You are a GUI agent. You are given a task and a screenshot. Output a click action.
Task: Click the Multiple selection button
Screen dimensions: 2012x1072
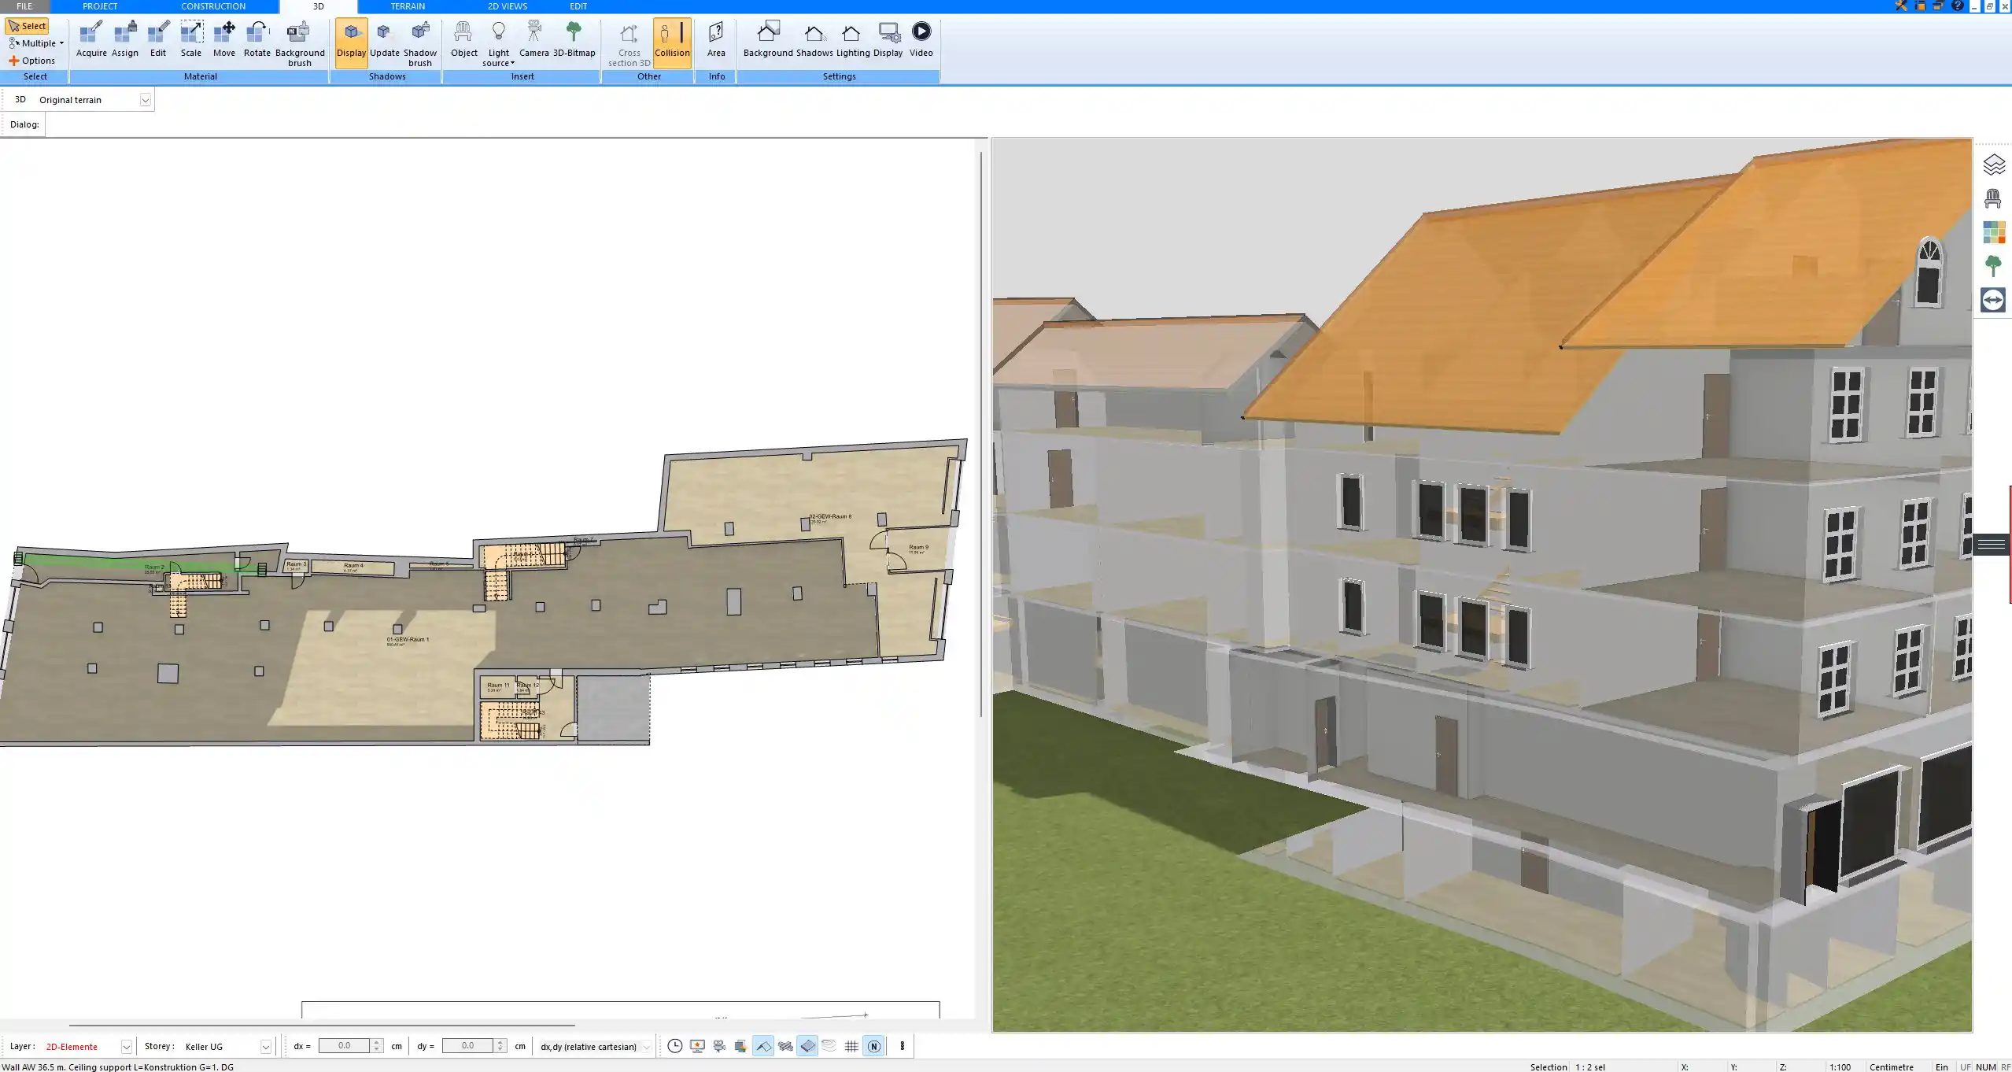pos(35,43)
